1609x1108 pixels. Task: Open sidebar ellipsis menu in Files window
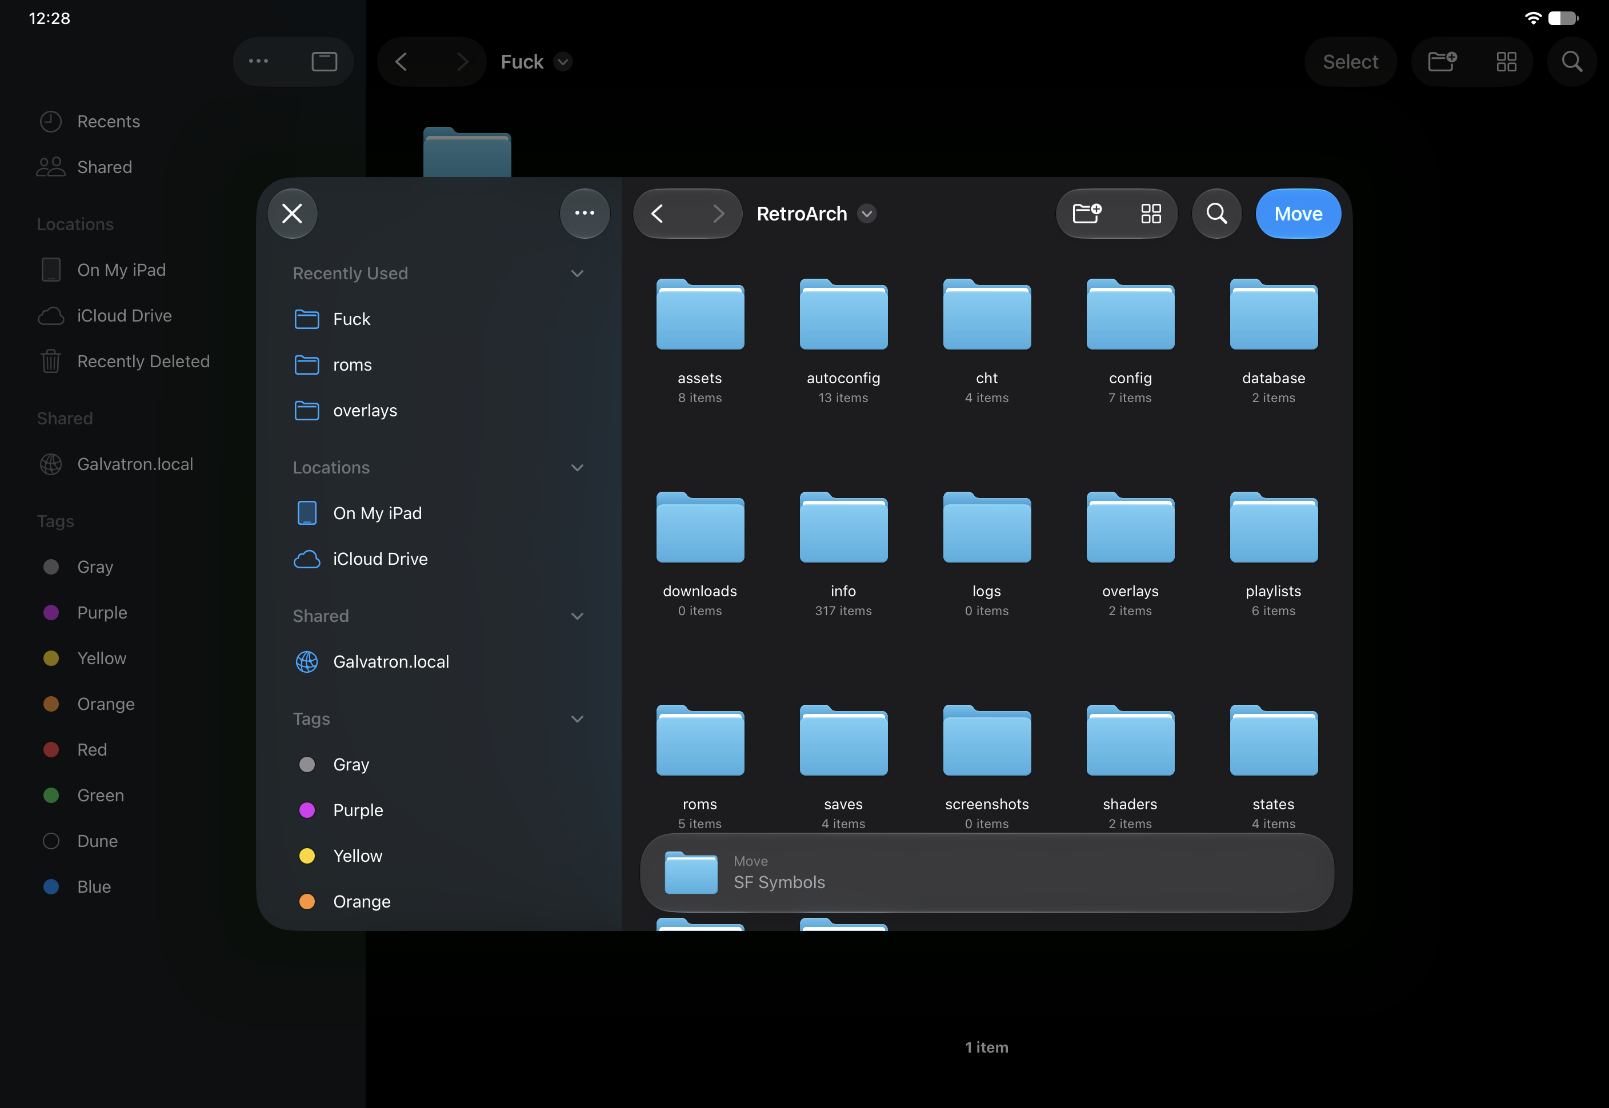click(x=259, y=62)
